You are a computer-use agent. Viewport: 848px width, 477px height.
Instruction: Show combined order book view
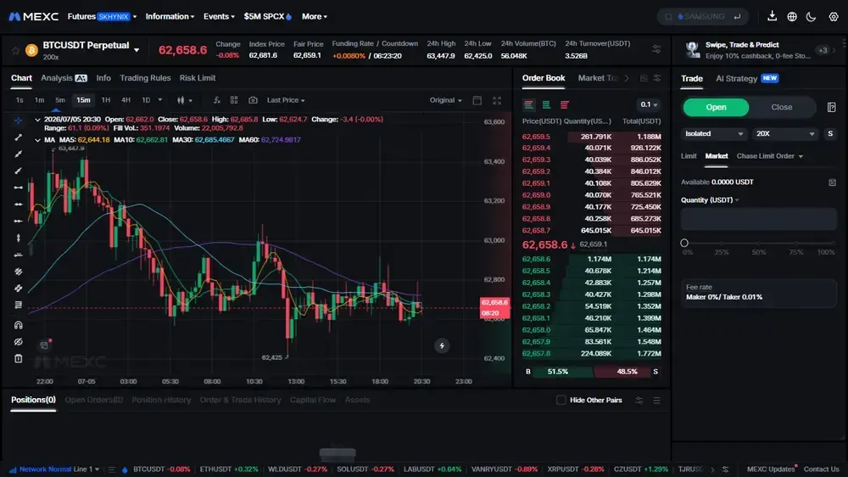click(529, 104)
